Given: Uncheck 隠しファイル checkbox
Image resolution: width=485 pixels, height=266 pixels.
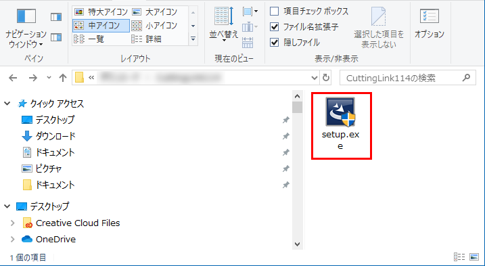Looking at the screenshot, I should point(275,42).
